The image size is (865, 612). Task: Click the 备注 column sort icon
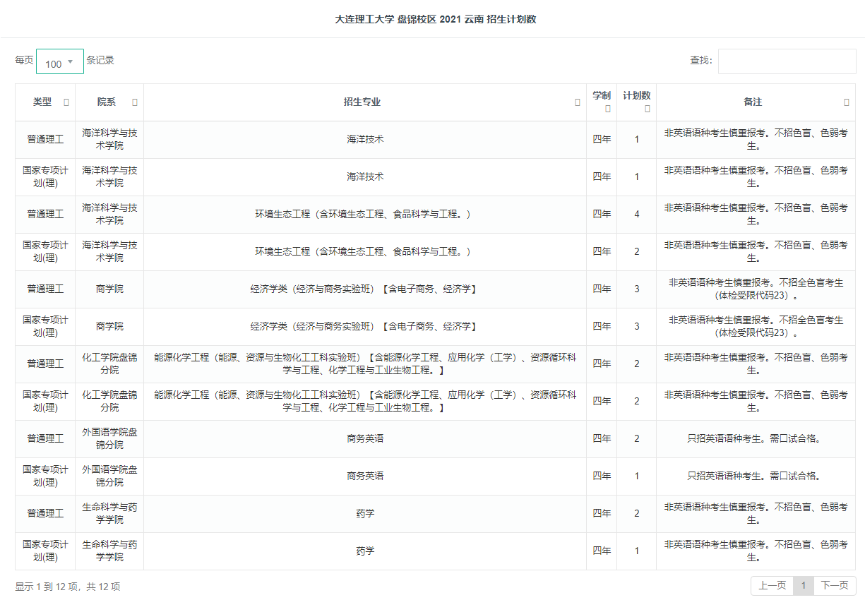coord(847,102)
